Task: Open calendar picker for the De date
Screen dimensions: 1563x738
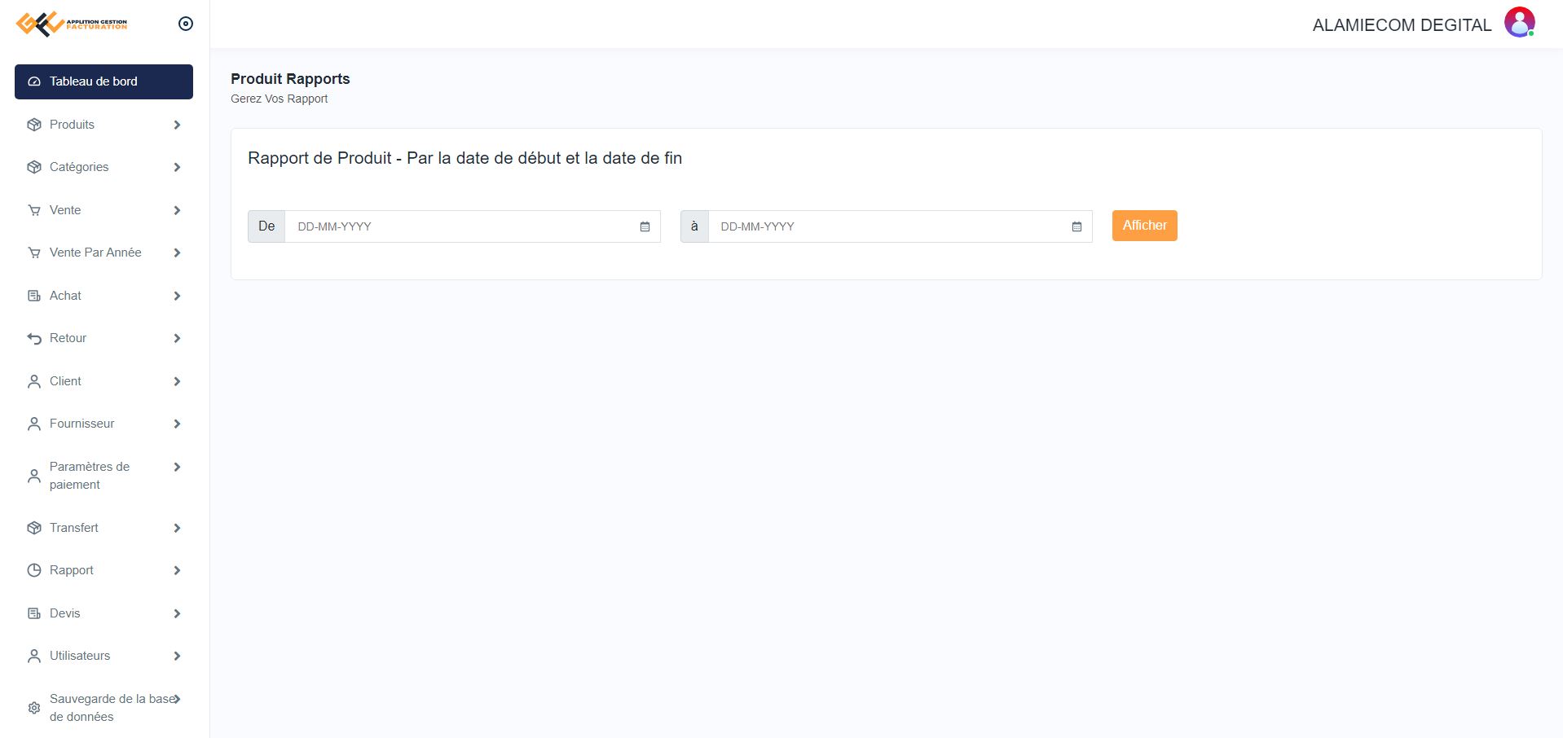Action: click(645, 226)
